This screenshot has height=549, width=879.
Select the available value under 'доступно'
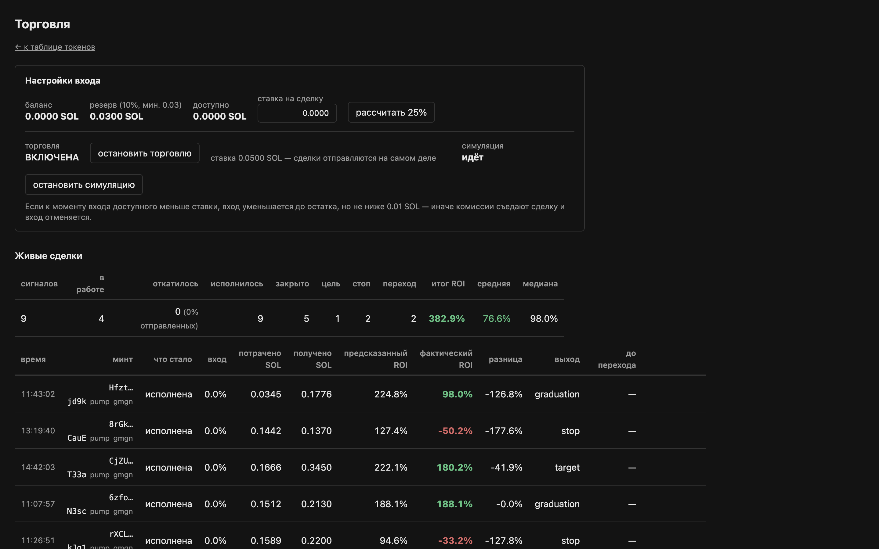coord(220,117)
